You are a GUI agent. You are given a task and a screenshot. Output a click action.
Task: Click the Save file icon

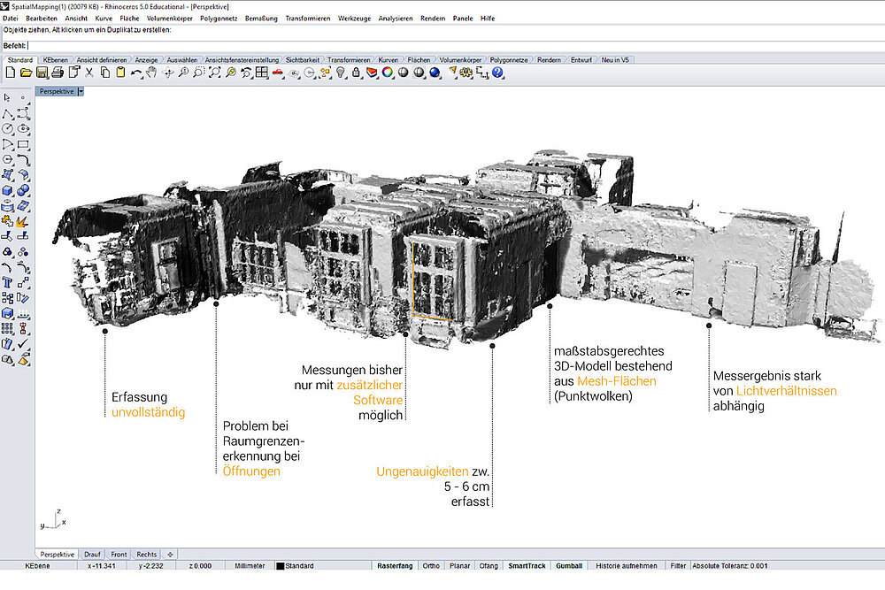coord(42,73)
